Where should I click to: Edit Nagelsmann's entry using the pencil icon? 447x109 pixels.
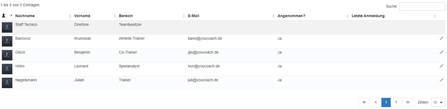click(x=441, y=80)
